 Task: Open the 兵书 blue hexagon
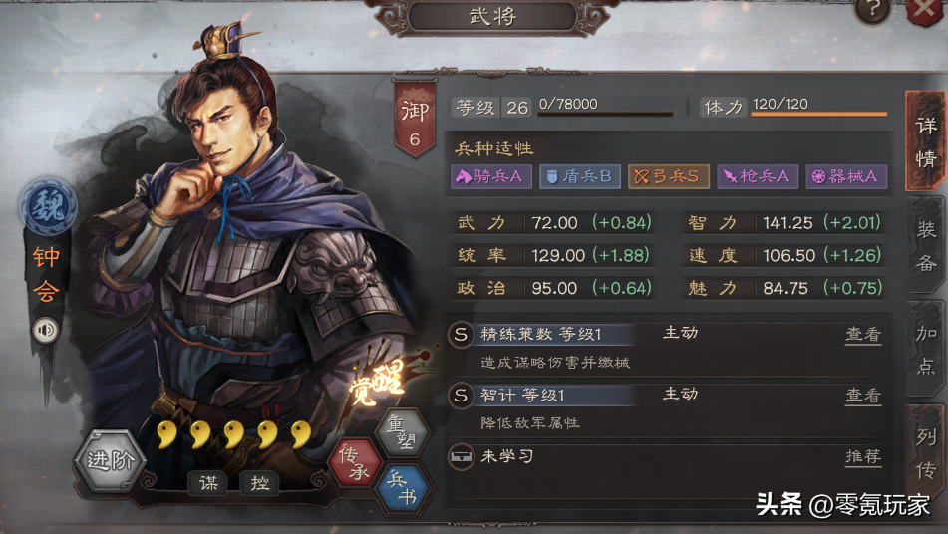click(402, 489)
